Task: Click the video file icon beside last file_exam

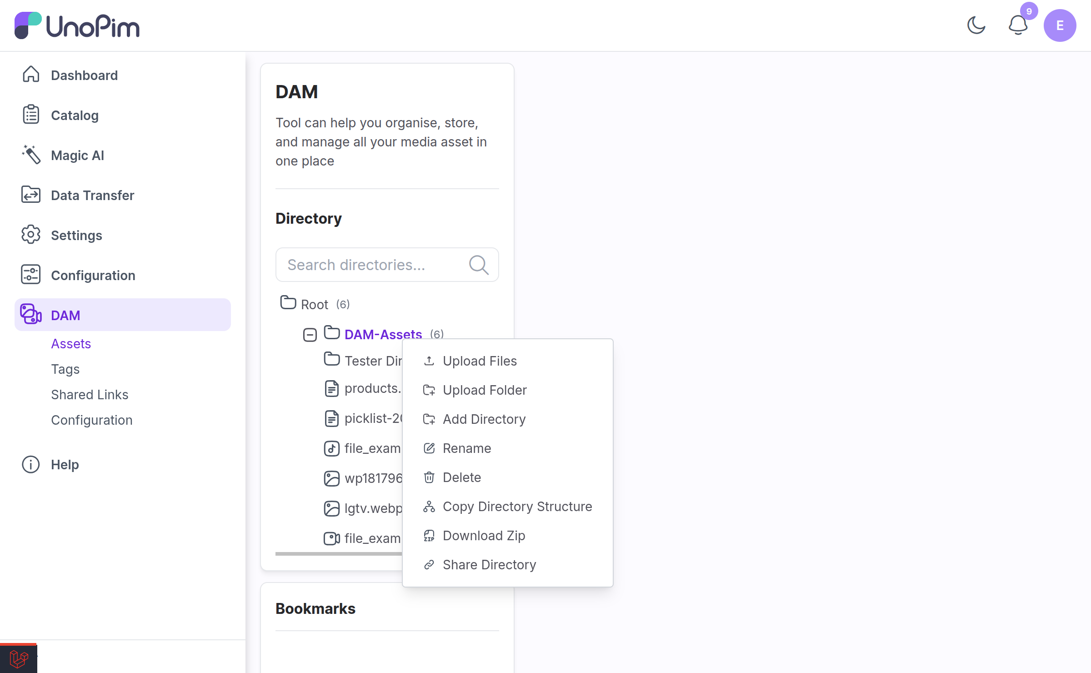Action: [x=332, y=539]
